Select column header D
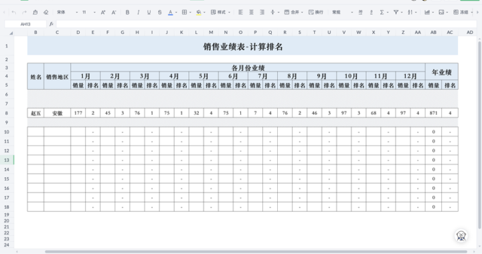Screen dimensions: 482x254 point(78,32)
